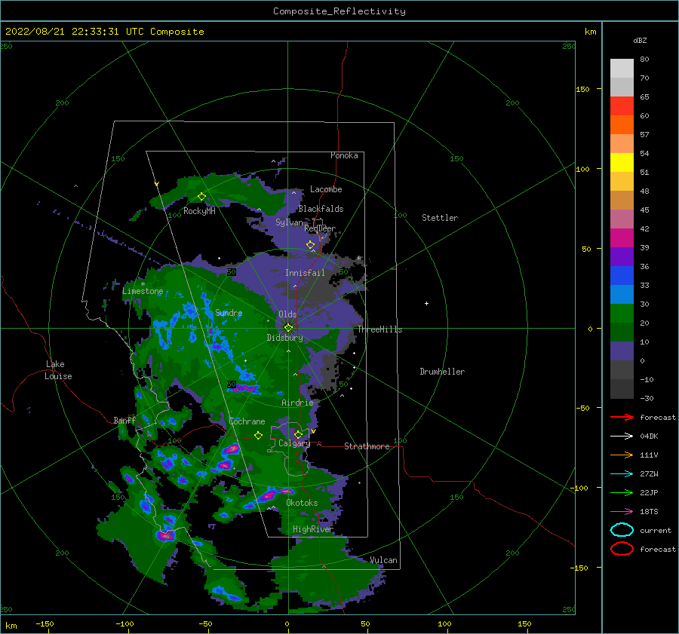Click the Blackfalds city label
Viewport: 679px width, 634px height.
coord(321,209)
